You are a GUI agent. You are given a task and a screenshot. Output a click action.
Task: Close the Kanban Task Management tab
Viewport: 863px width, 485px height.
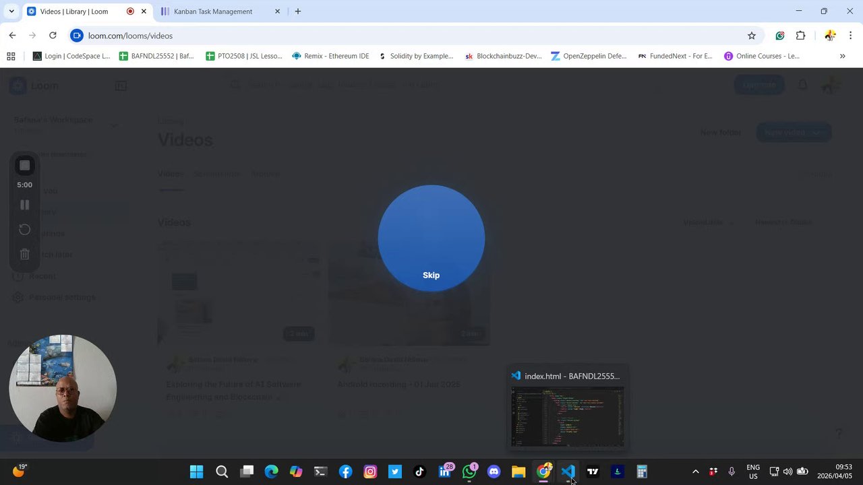[278, 11]
